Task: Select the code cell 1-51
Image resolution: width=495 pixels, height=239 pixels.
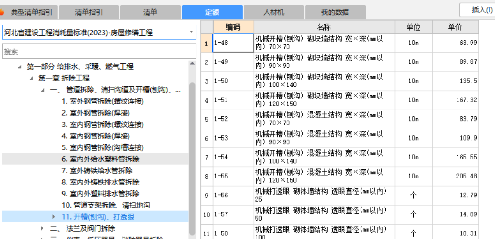Action: [233, 100]
